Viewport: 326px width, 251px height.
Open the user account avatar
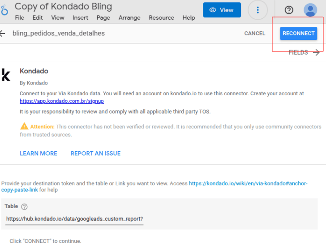pos(310,10)
